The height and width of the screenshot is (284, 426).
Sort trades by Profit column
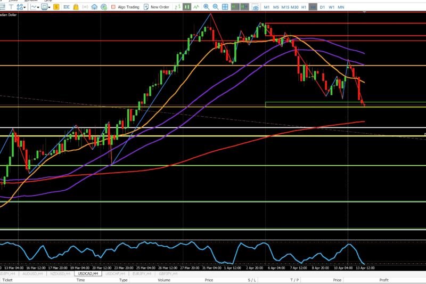pyautogui.click(x=384, y=280)
